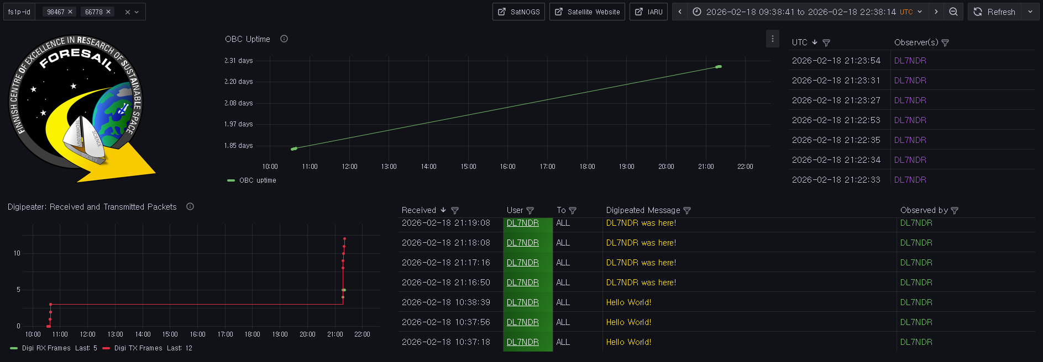The width and height of the screenshot is (1043, 362).
Task: Open the IARU external link
Action: (648, 12)
